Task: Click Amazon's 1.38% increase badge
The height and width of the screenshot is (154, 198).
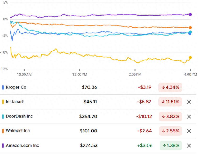Action: 170,146
